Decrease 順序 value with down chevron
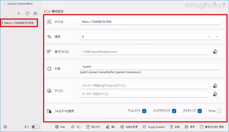 pos(217,37)
